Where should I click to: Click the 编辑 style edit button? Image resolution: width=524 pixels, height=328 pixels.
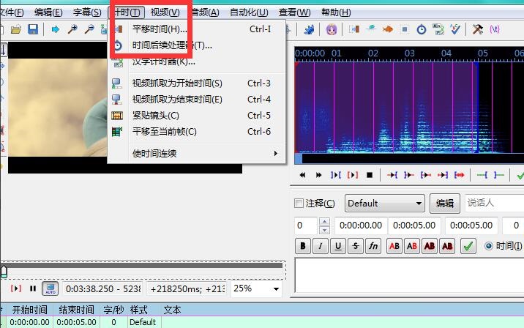(x=445, y=204)
